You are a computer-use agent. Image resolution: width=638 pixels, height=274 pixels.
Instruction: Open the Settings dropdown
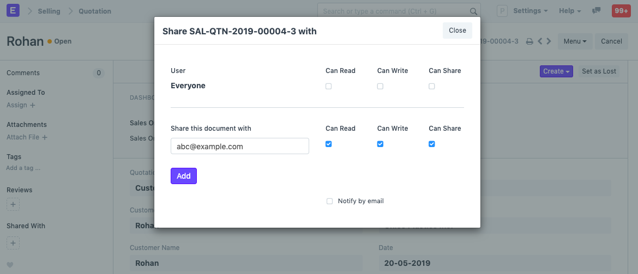click(x=530, y=11)
